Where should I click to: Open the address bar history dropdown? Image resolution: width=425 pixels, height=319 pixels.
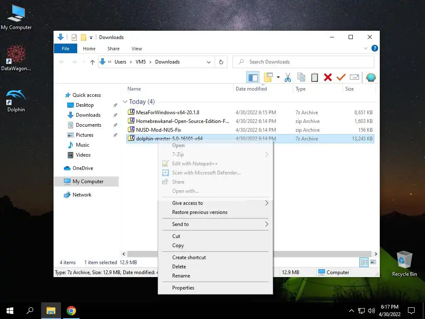click(208, 62)
